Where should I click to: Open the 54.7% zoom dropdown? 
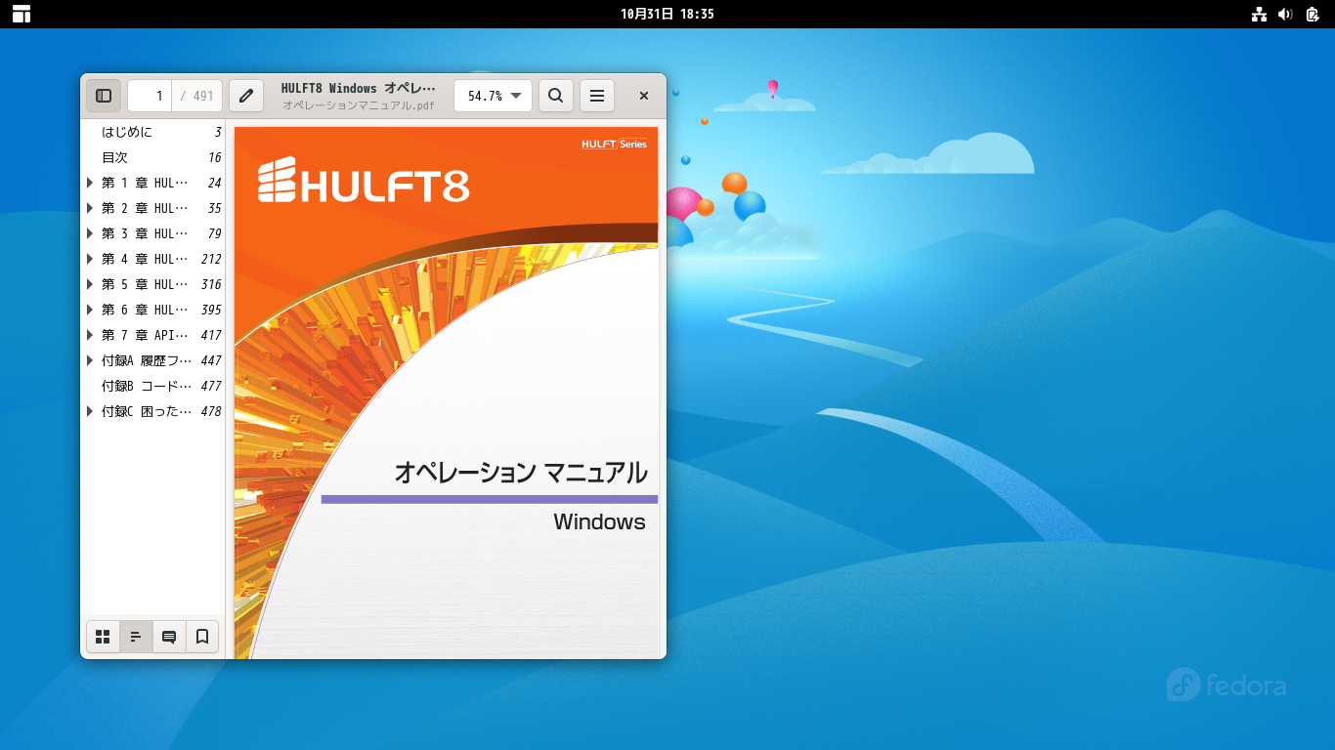[494, 96]
